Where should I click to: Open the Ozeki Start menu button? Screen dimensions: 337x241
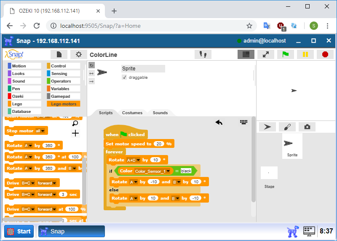19,231
